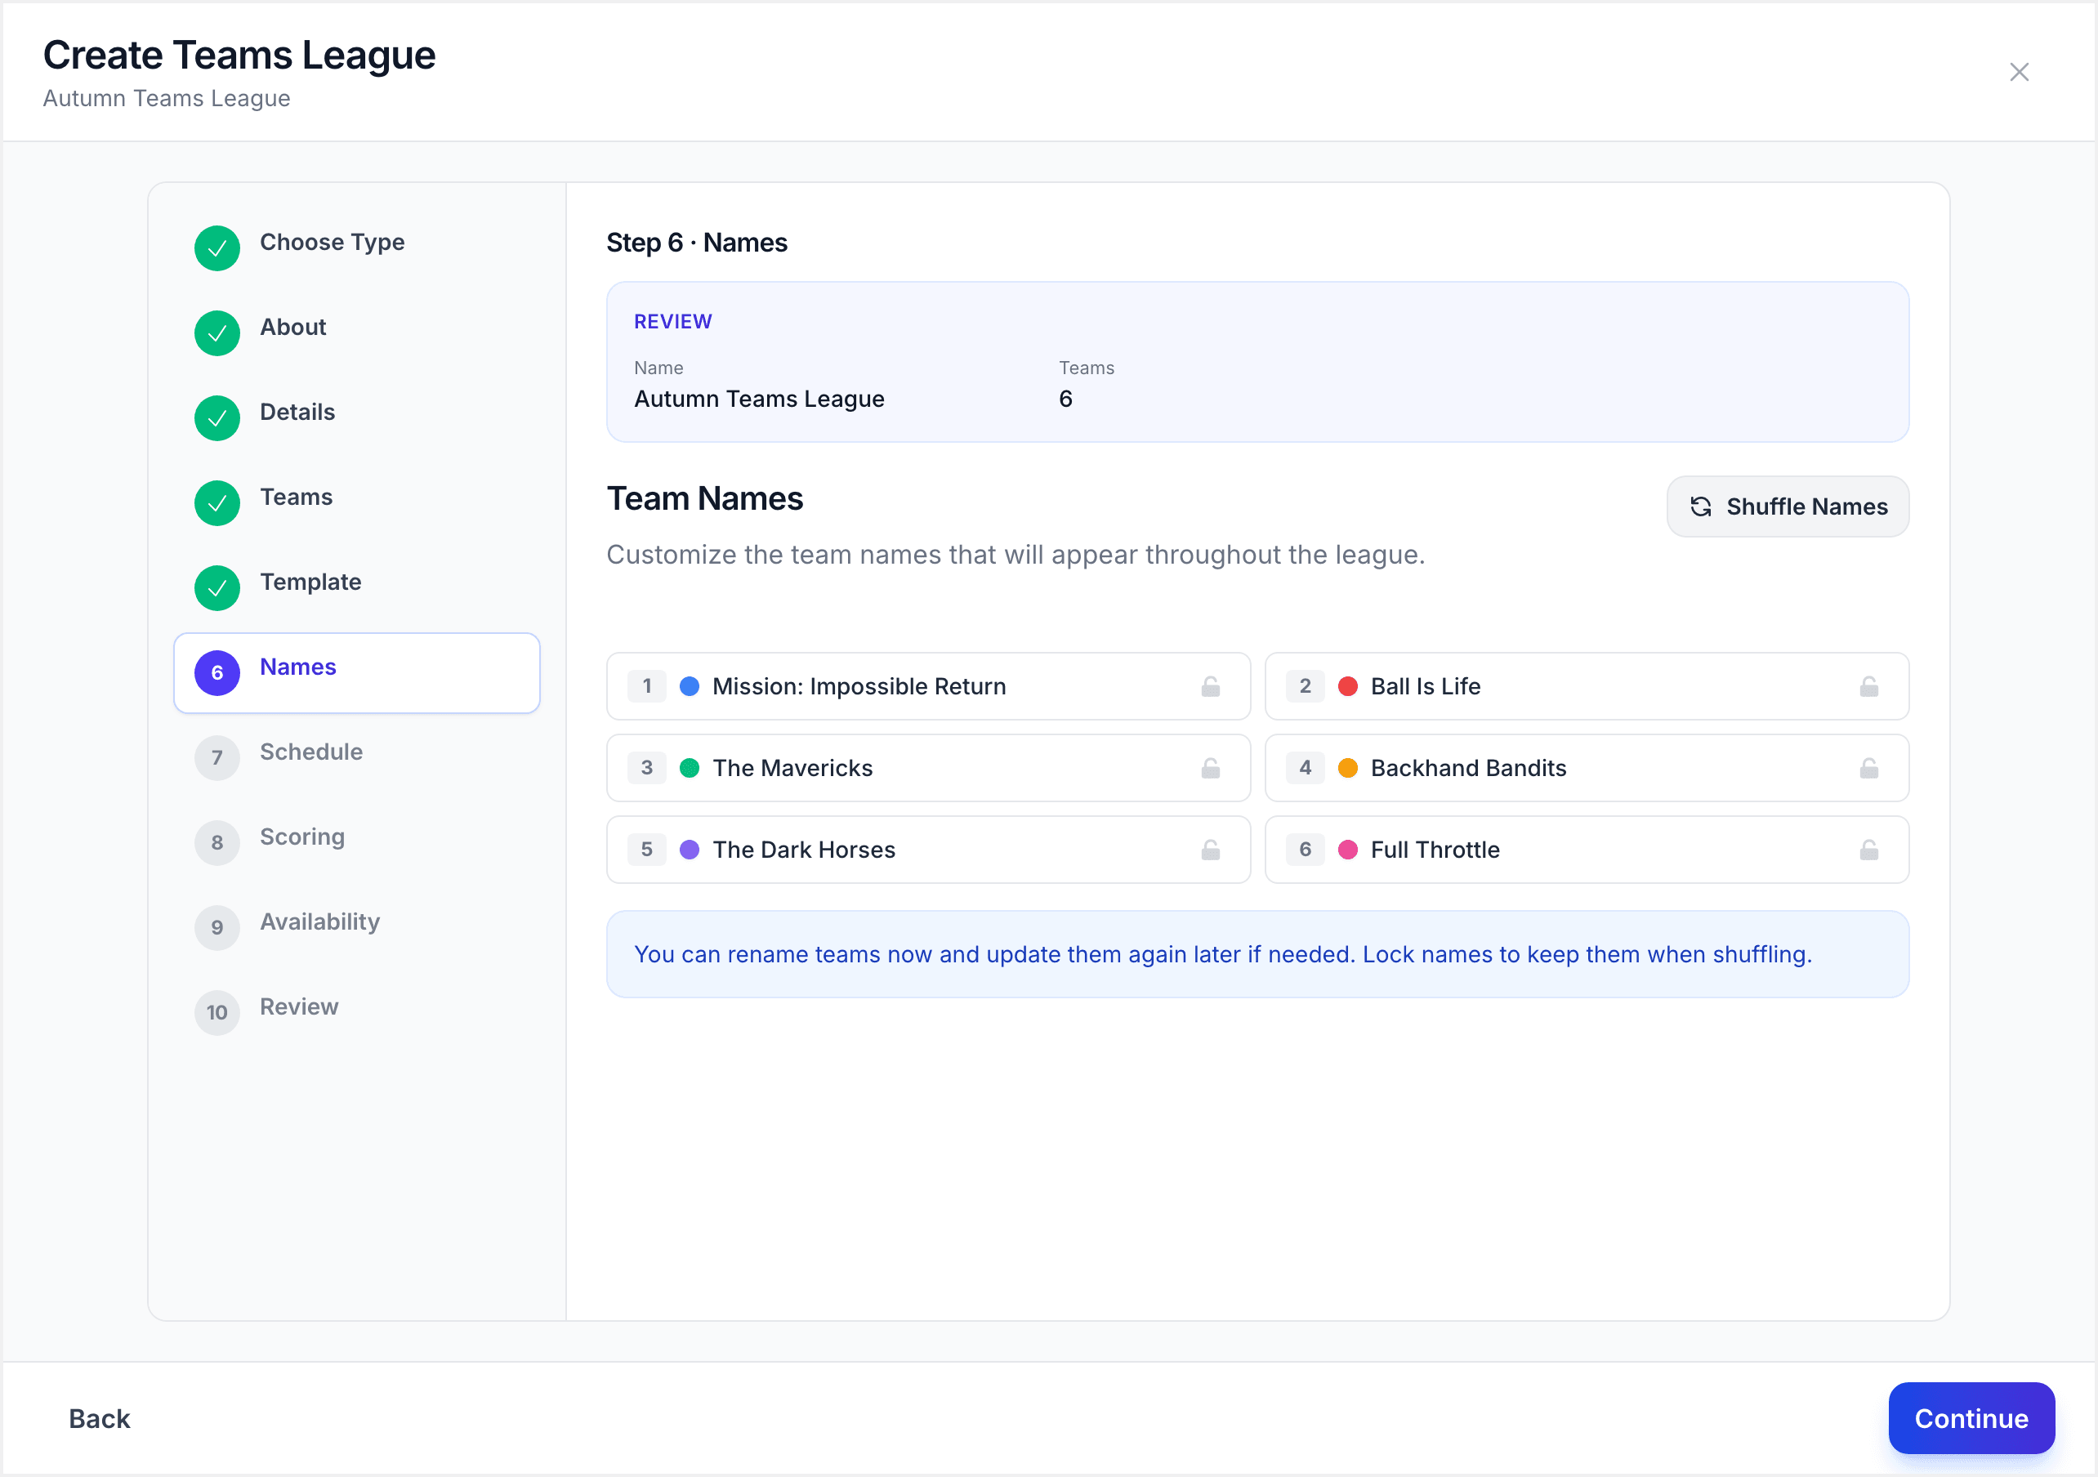Viewport: 2098px width, 1477px height.
Task: Close the Create Teams League dialog
Action: [x=2019, y=72]
